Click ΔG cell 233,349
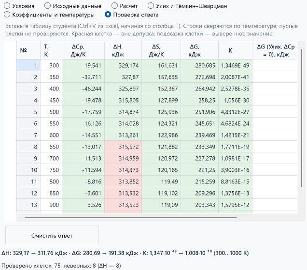The image size is (307, 270). 199,147
